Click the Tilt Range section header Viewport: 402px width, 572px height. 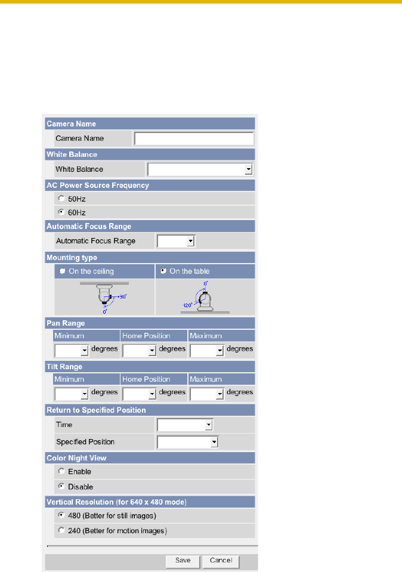(150, 367)
